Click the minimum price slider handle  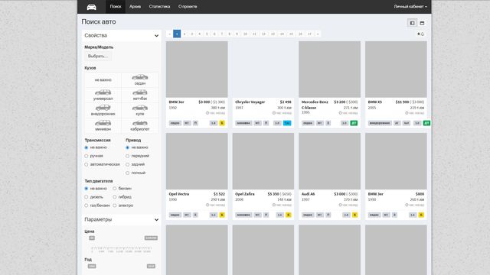[x=92, y=238]
